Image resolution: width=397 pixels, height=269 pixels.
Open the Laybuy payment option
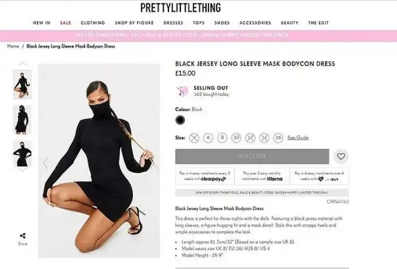[x=319, y=176]
